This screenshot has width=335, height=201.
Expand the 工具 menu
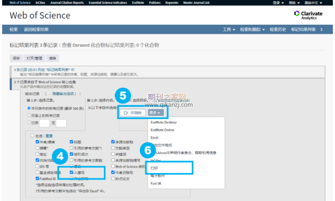pyautogui.click(x=229, y=29)
